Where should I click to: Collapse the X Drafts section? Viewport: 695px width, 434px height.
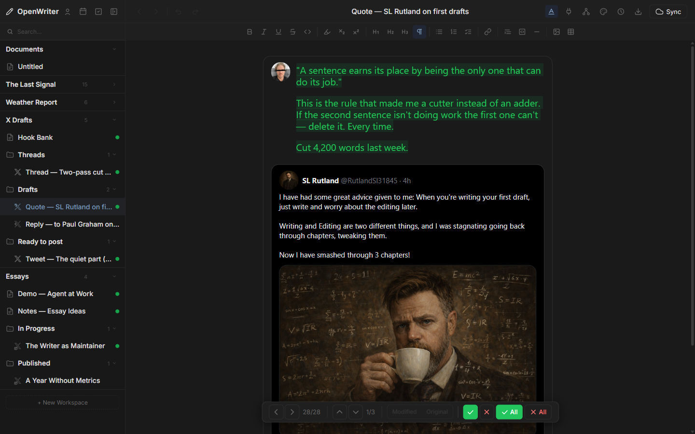[x=114, y=120]
